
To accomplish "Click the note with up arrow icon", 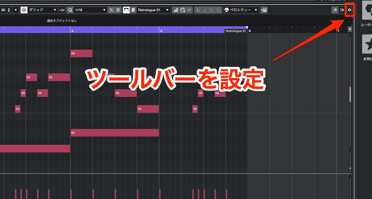I will (218, 10).
